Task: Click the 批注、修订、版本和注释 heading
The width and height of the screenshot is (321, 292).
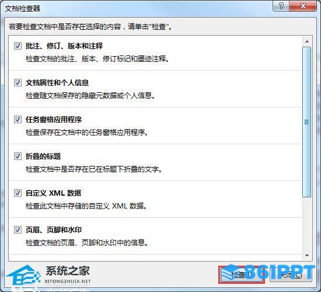Action: coord(64,46)
